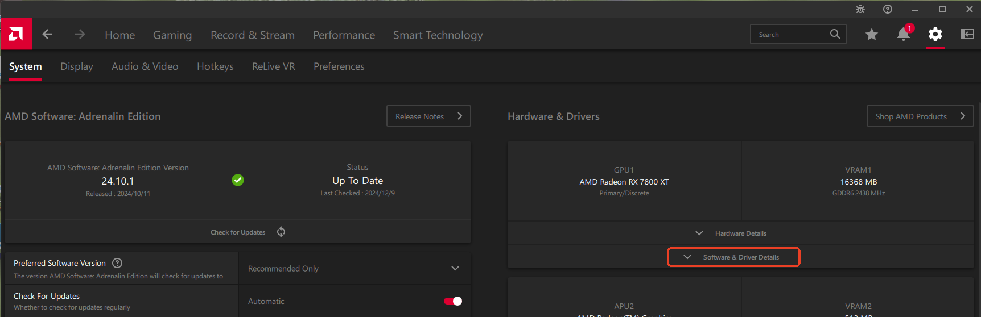The height and width of the screenshot is (317, 981).
Task: Switch to the Hotkeys tab
Action: click(x=215, y=66)
